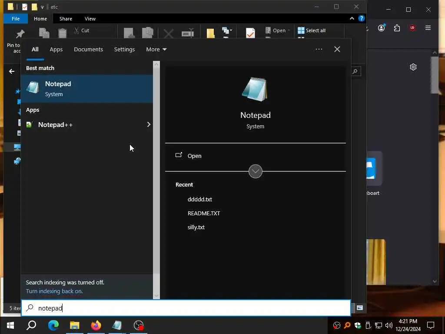Click the browser window scroll down arrow
This screenshot has height=334, width=445.
[x=435, y=281]
